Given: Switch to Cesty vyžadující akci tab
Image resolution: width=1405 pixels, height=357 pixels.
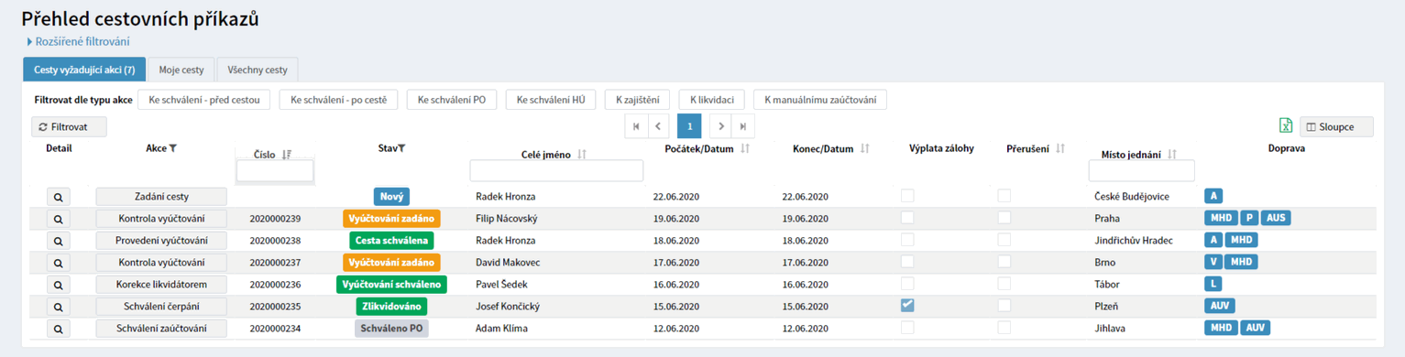Looking at the screenshot, I should 83,70.
